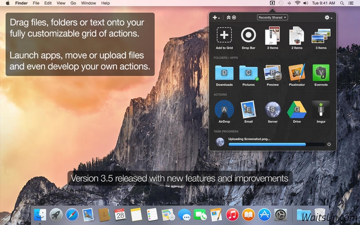Open the Help menu

tap(105, 3)
